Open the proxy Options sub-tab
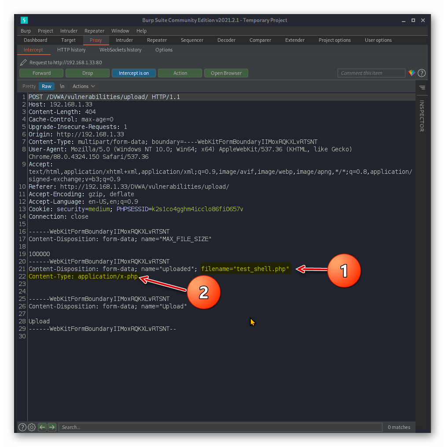 coord(164,50)
